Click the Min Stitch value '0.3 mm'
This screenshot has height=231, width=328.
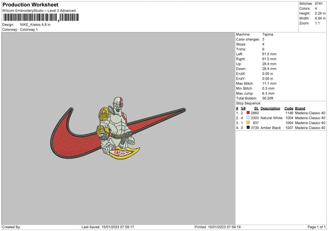coord(268,88)
